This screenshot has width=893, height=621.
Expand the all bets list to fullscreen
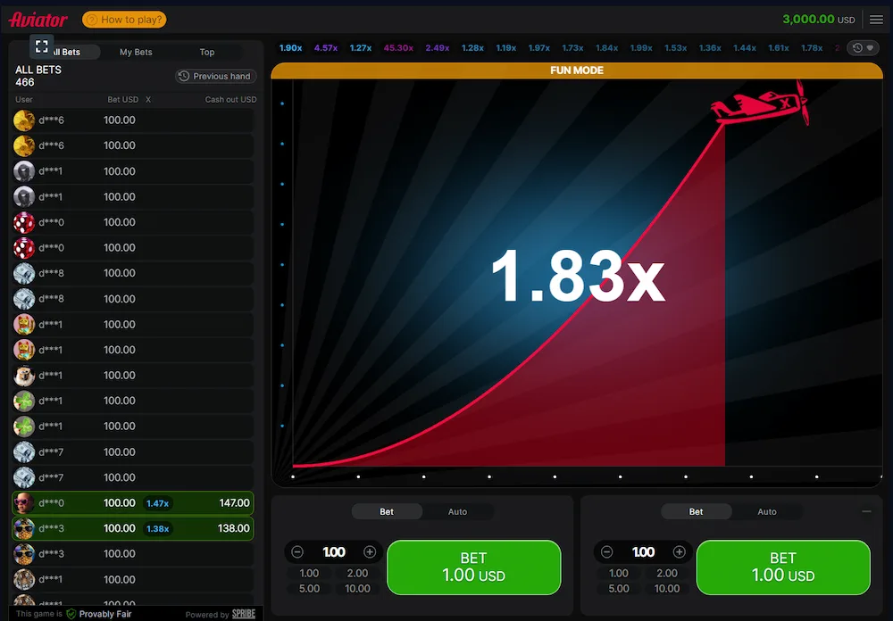41,46
